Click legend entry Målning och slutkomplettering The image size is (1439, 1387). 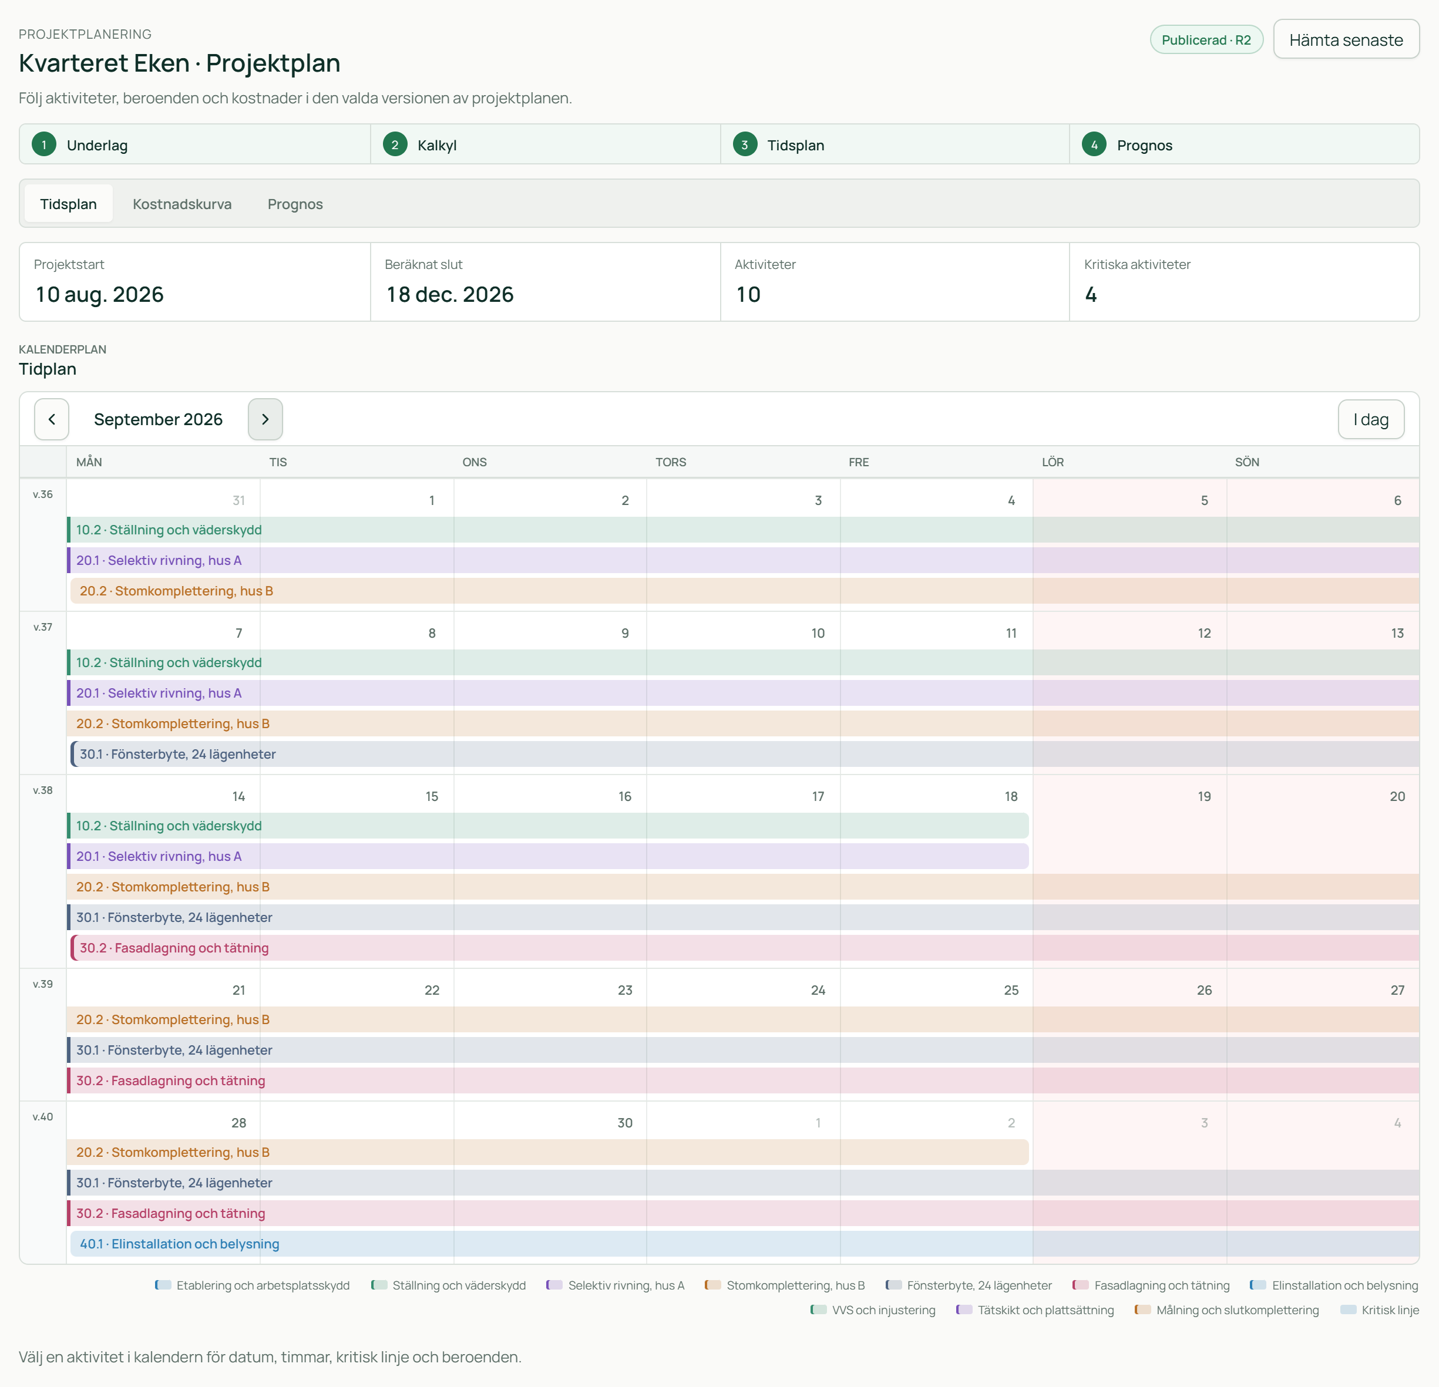click(x=1226, y=1310)
